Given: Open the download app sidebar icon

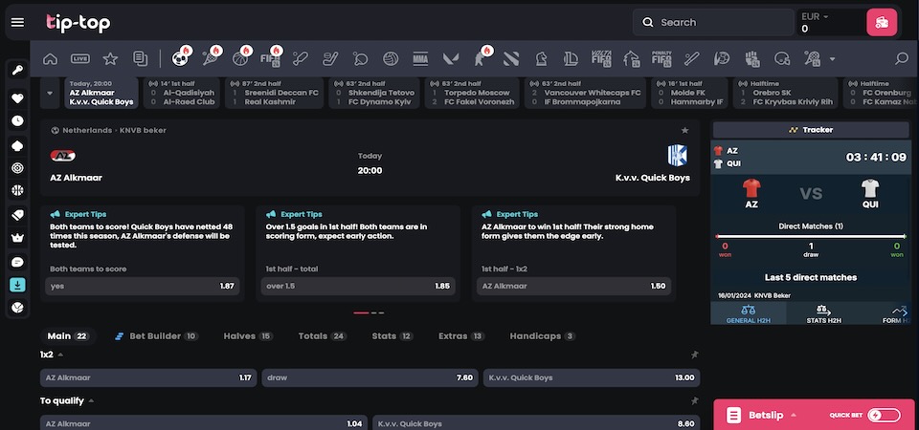Looking at the screenshot, I should pos(17,285).
